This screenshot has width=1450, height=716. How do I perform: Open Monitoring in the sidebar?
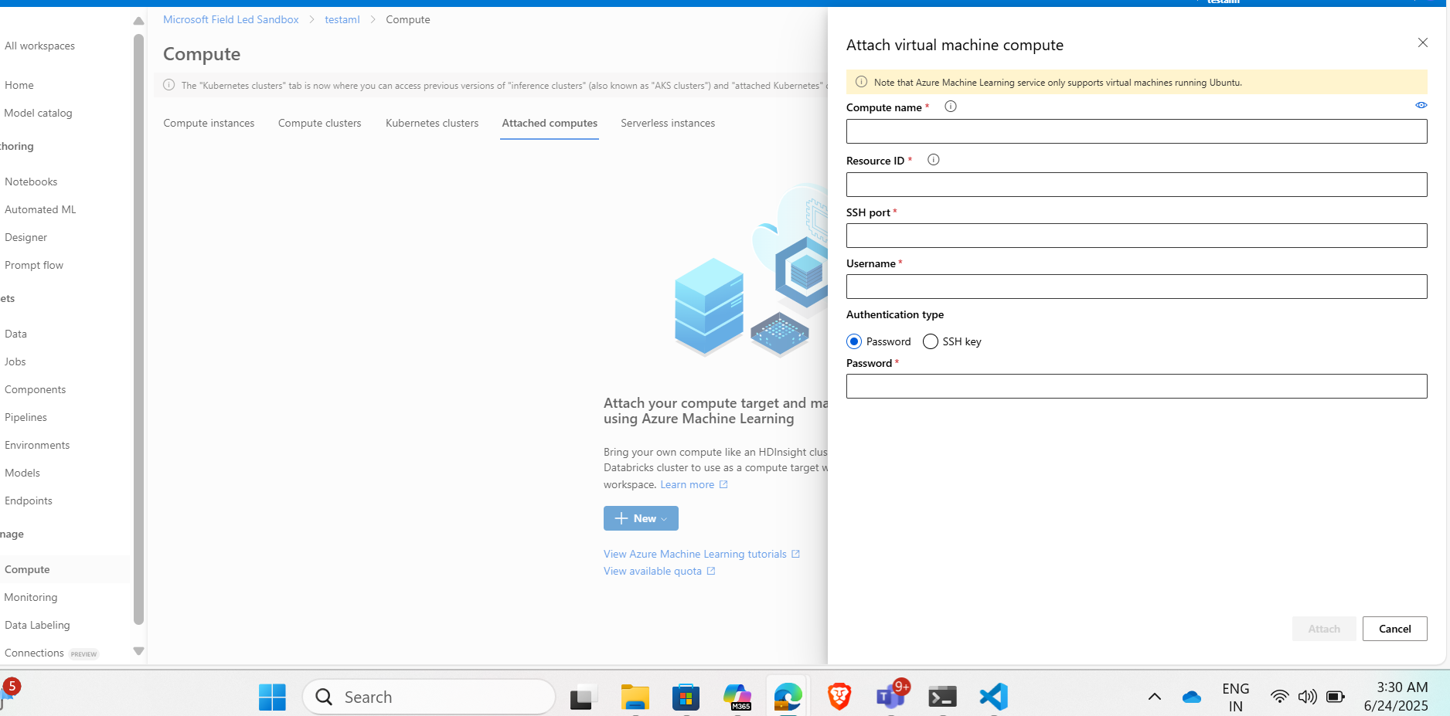tap(31, 597)
